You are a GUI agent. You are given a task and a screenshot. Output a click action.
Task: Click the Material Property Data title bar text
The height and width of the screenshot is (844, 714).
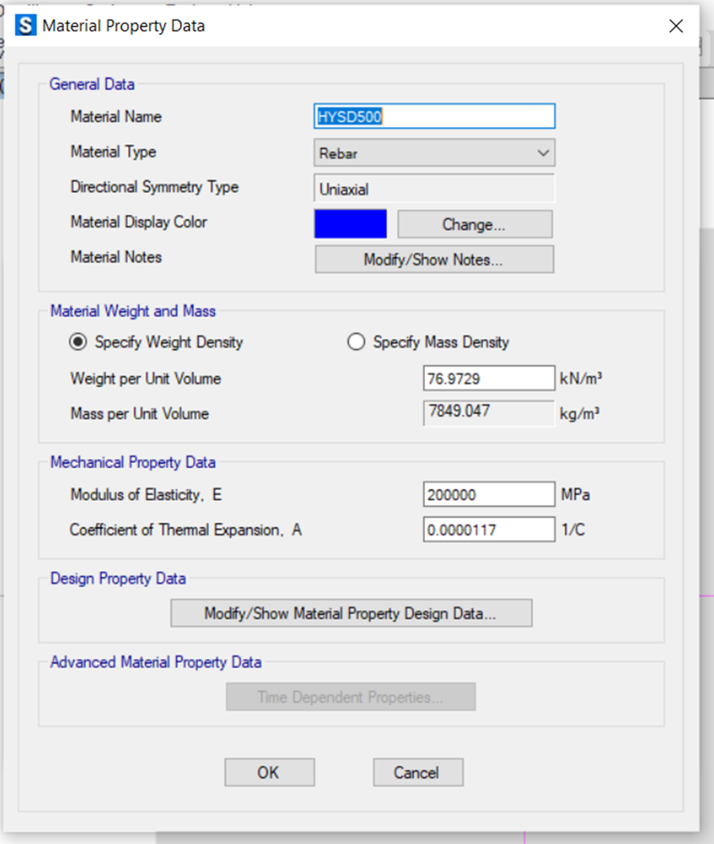click(124, 26)
